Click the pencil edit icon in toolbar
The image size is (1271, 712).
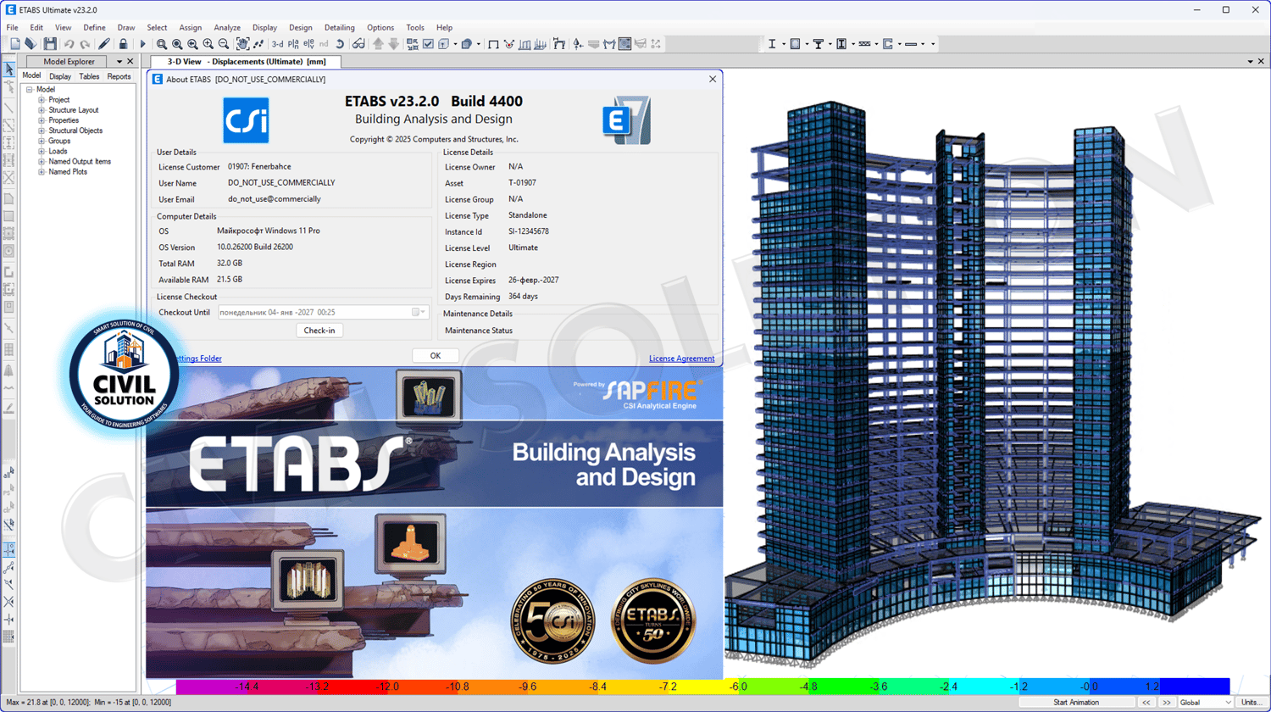104,44
